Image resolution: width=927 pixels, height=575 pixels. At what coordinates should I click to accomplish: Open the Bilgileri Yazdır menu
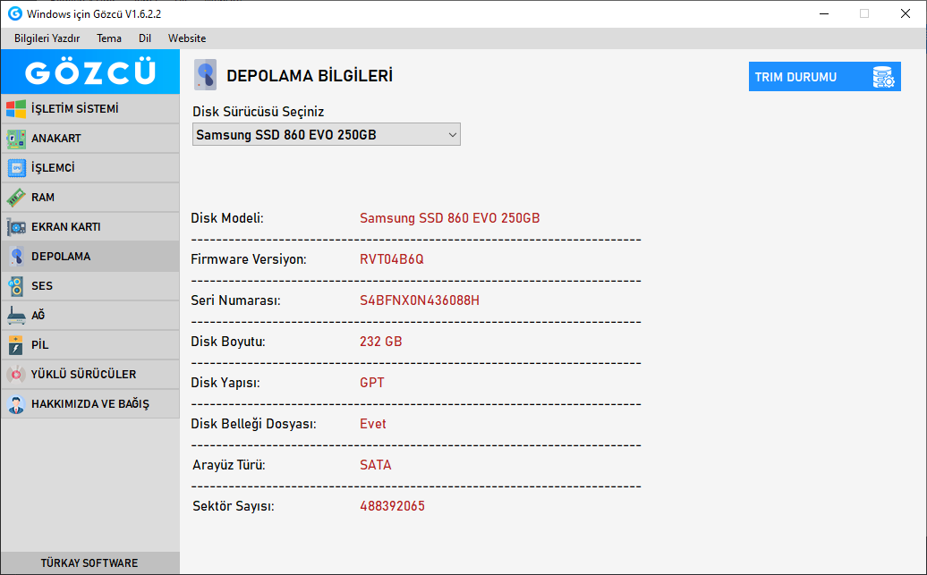click(47, 38)
